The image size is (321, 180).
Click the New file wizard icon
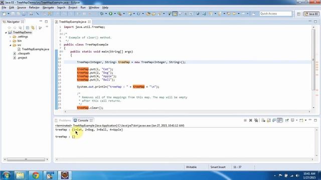(x=4, y=13)
